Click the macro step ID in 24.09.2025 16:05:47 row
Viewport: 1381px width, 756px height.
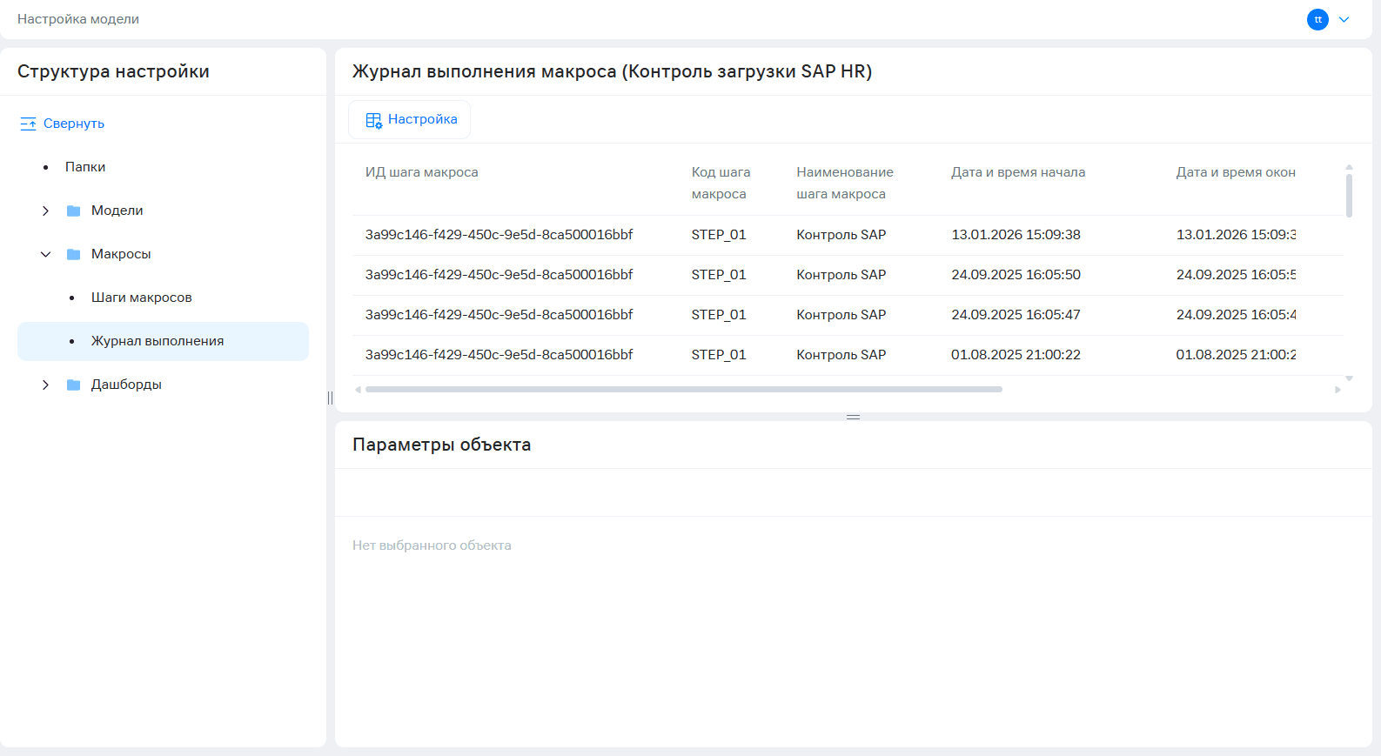(499, 315)
